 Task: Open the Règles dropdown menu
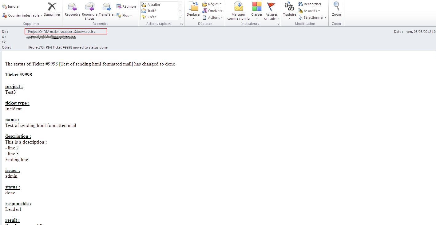(x=212, y=4)
